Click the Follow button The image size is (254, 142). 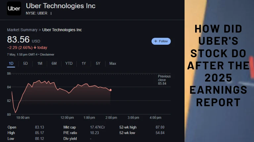161,41
